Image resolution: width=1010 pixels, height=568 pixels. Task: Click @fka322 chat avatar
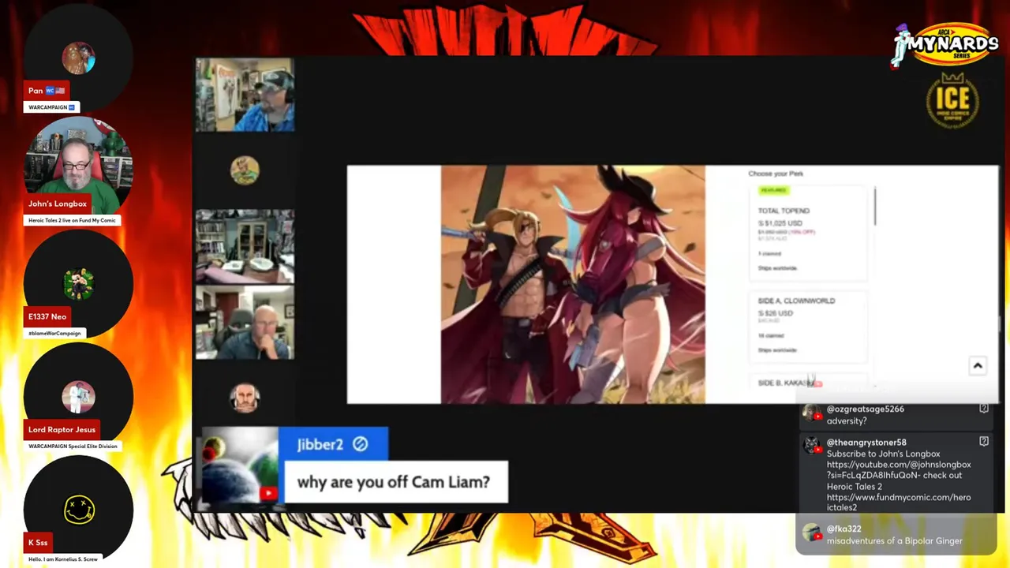(x=811, y=533)
